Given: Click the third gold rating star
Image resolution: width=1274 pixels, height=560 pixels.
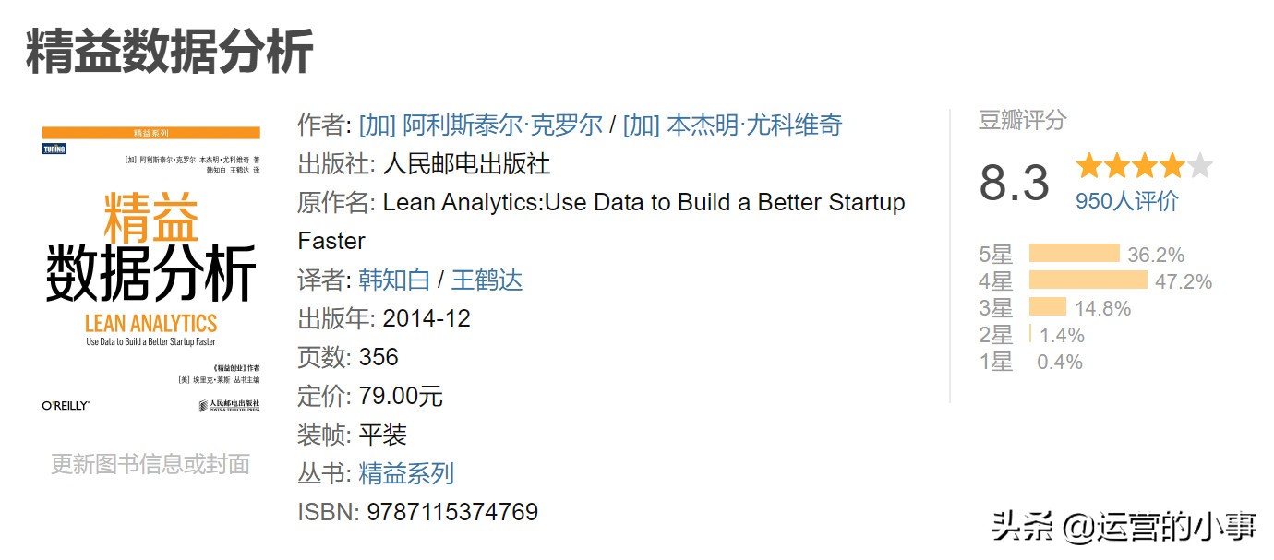Looking at the screenshot, I should click(1145, 167).
